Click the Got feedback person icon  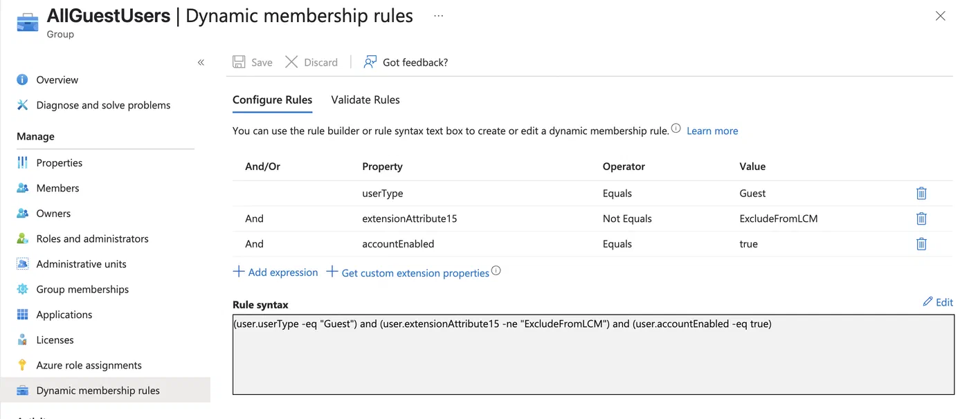click(x=370, y=62)
